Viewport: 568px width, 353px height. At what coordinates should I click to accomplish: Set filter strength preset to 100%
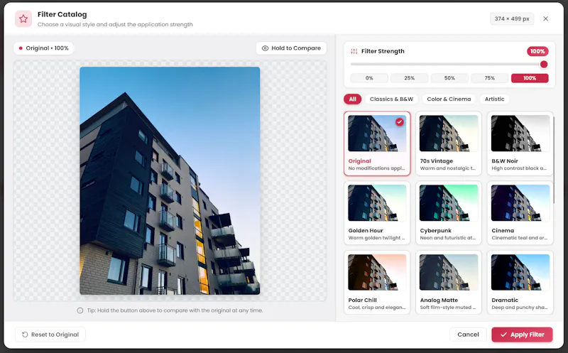(x=530, y=78)
